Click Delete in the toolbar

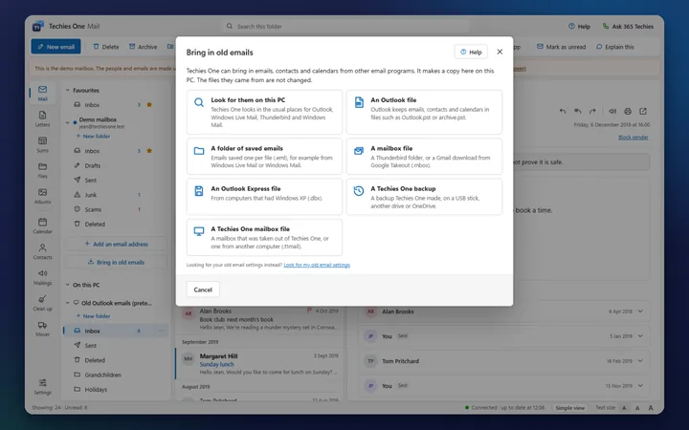tap(106, 47)
